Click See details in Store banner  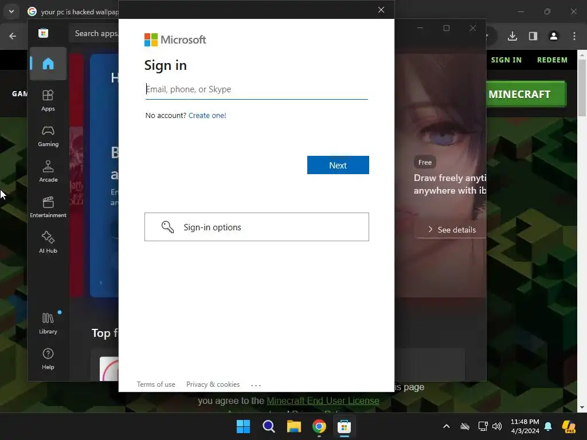tap(451, 230)
